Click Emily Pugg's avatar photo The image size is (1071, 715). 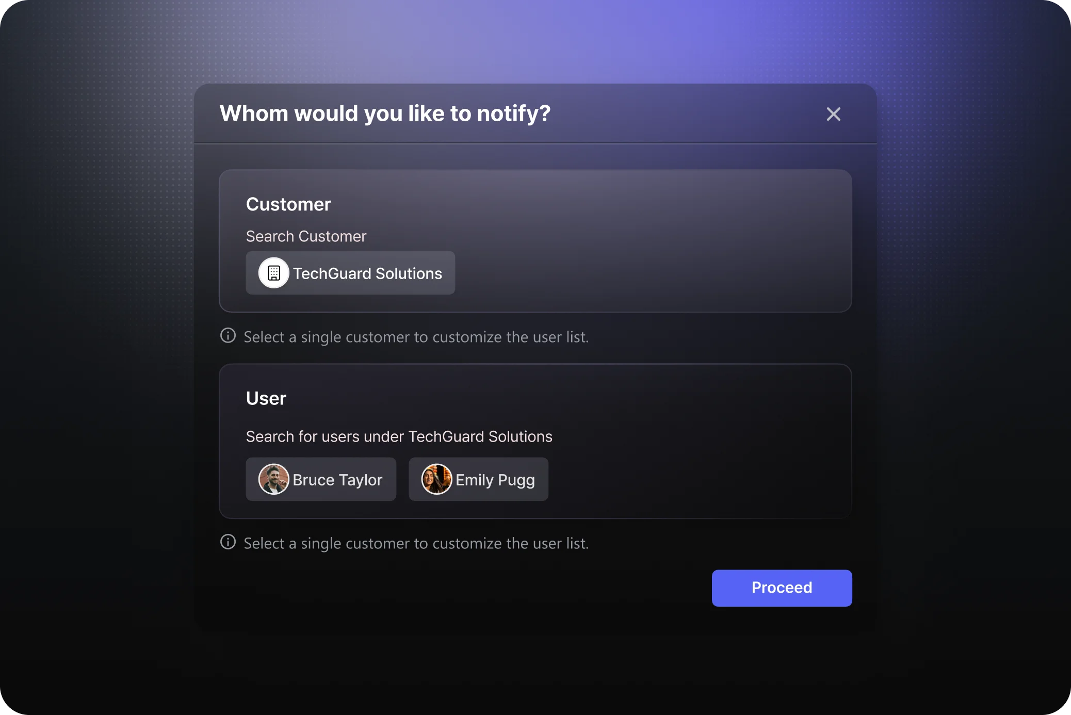point(436,479)
